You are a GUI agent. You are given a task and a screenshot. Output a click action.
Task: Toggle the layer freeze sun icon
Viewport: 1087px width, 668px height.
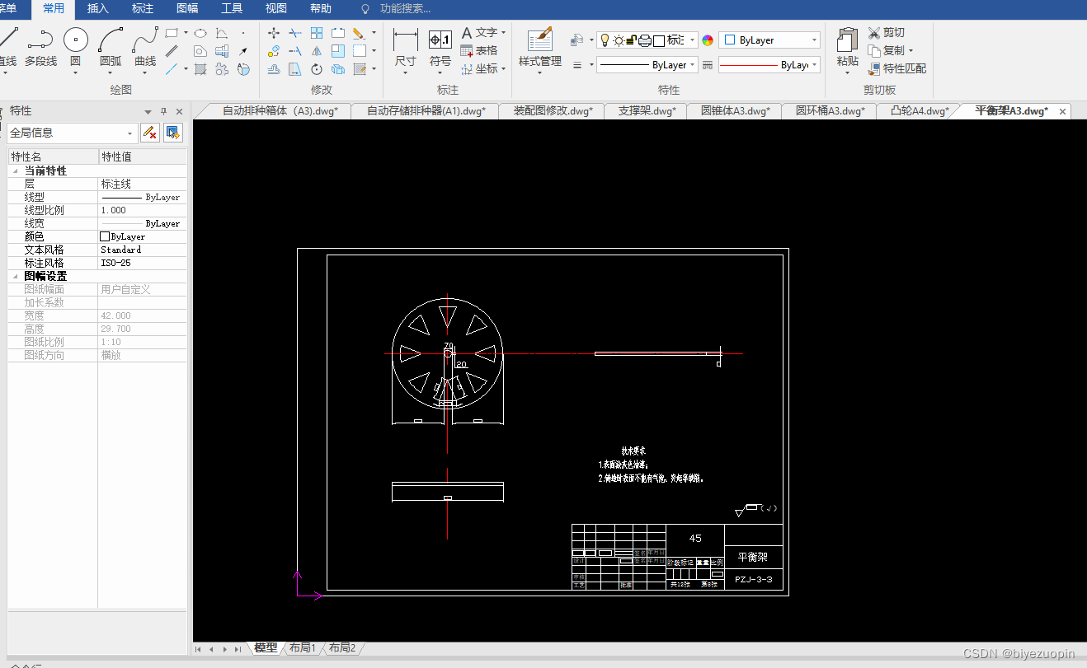[618, 40]
